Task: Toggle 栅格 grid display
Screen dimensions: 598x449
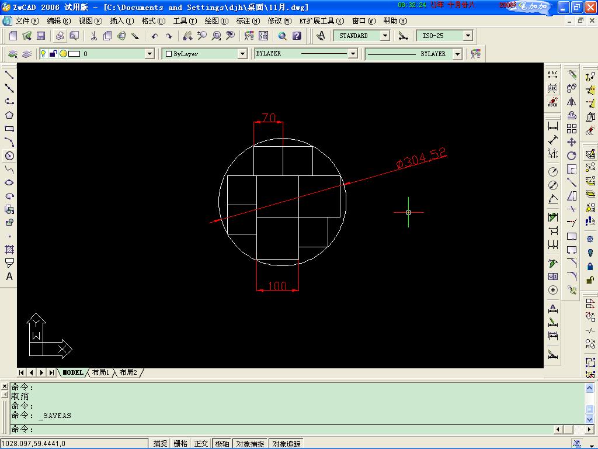Action: tap(180, 444)
